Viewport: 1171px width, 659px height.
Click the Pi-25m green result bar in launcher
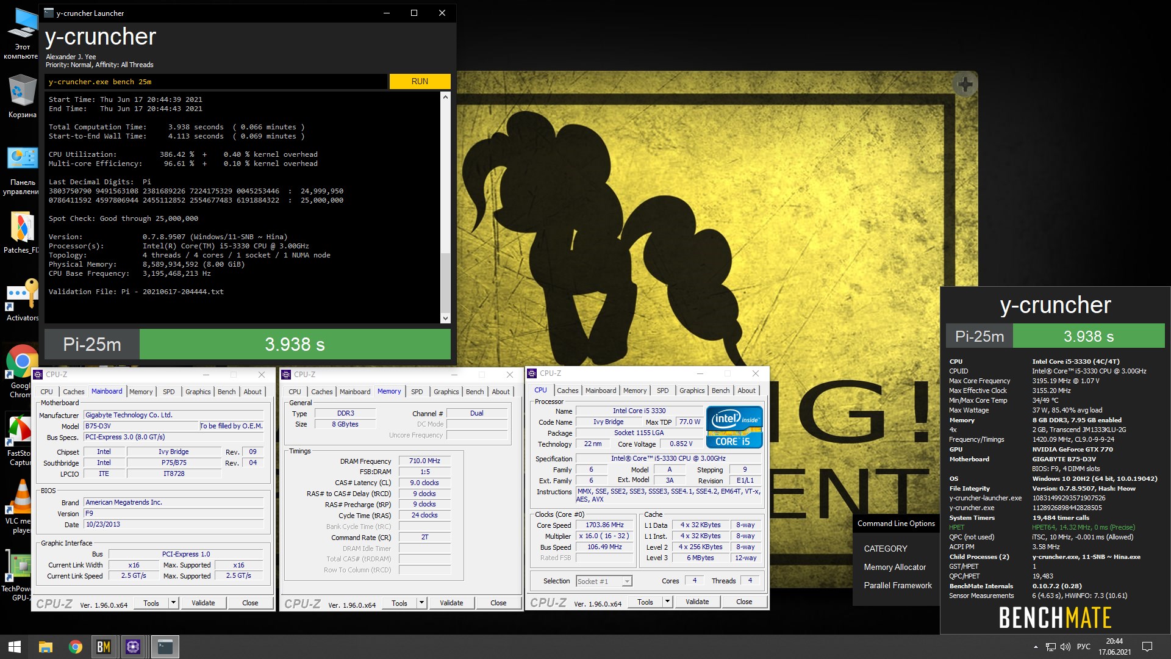point(295,344)
